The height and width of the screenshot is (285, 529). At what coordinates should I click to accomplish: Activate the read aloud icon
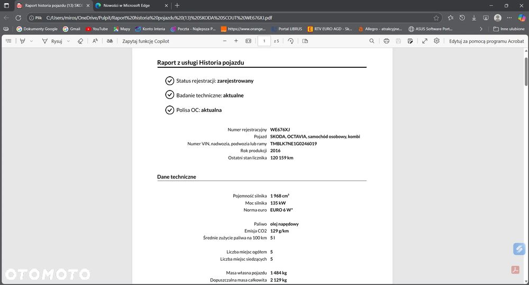point(95,41)
